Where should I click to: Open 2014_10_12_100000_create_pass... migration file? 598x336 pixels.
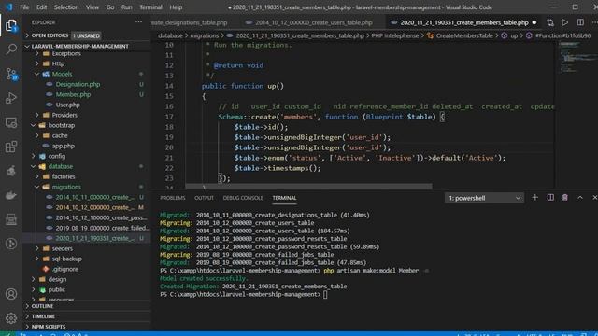101,217
